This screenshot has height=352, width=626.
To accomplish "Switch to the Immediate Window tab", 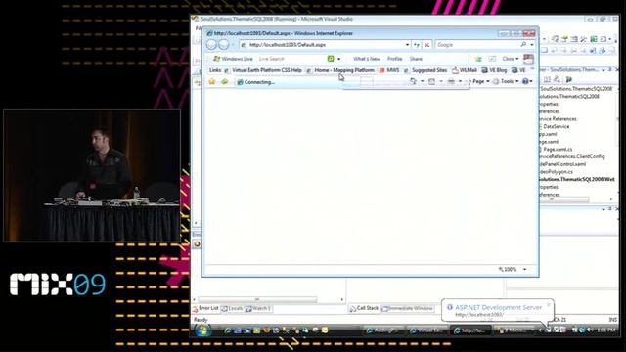I will (408, 308).
